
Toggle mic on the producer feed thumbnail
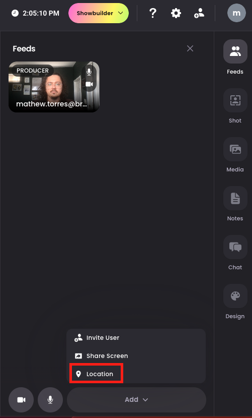89,72
